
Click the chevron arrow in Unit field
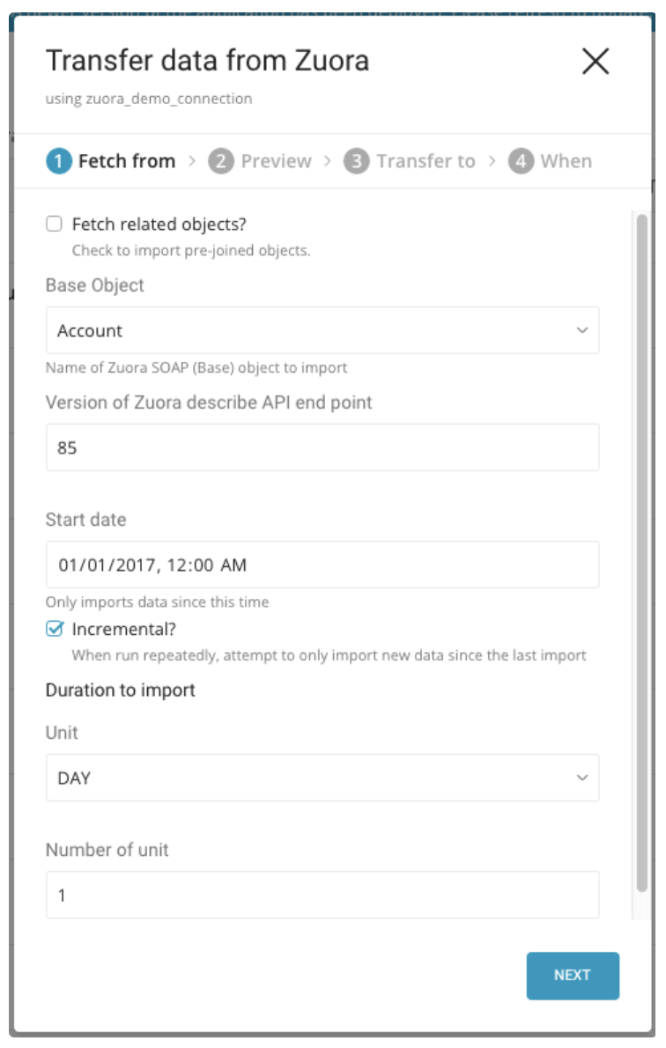pos(581,779)
